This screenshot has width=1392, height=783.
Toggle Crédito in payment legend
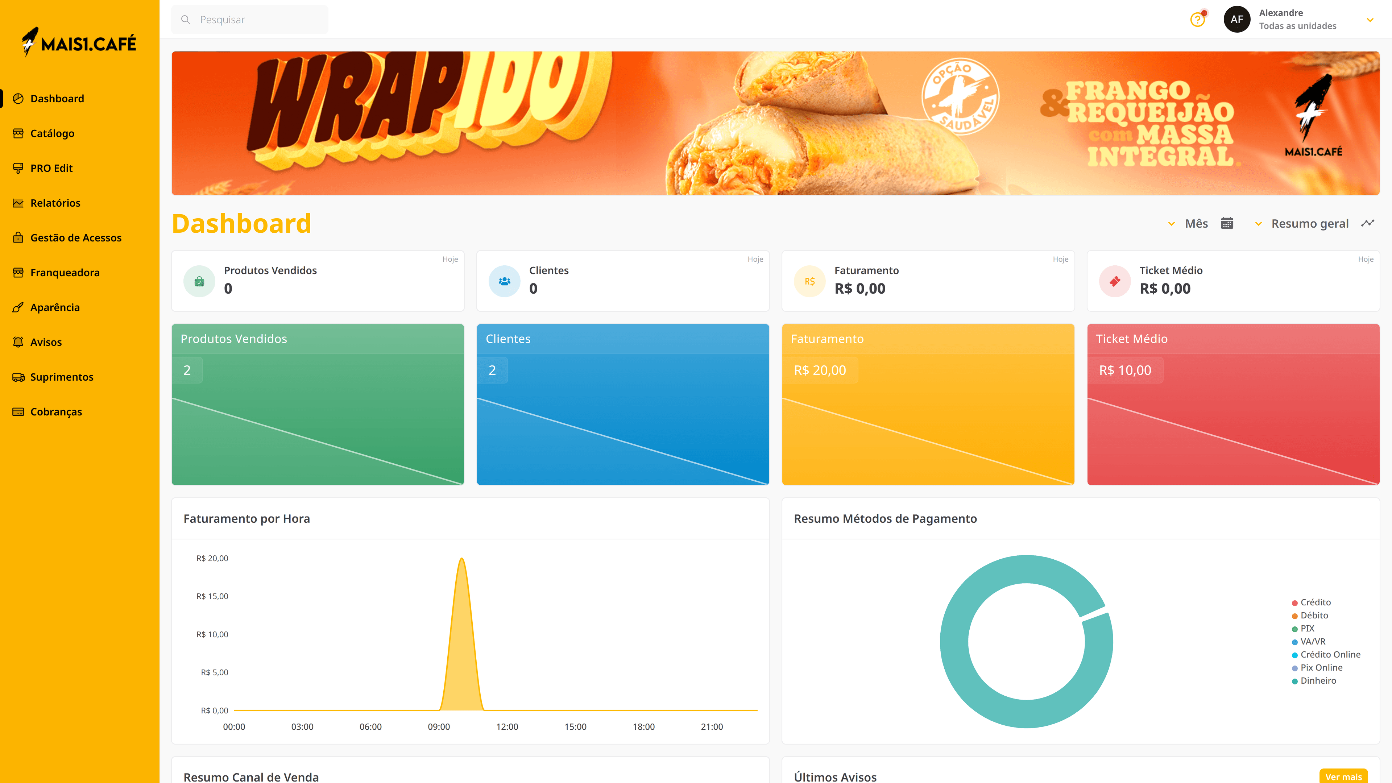(x=1315, y=602)
